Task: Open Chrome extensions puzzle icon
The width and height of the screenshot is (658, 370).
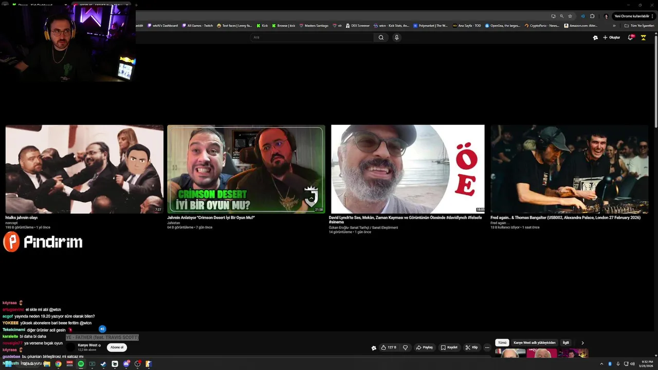Action: [x=592, y=16]
